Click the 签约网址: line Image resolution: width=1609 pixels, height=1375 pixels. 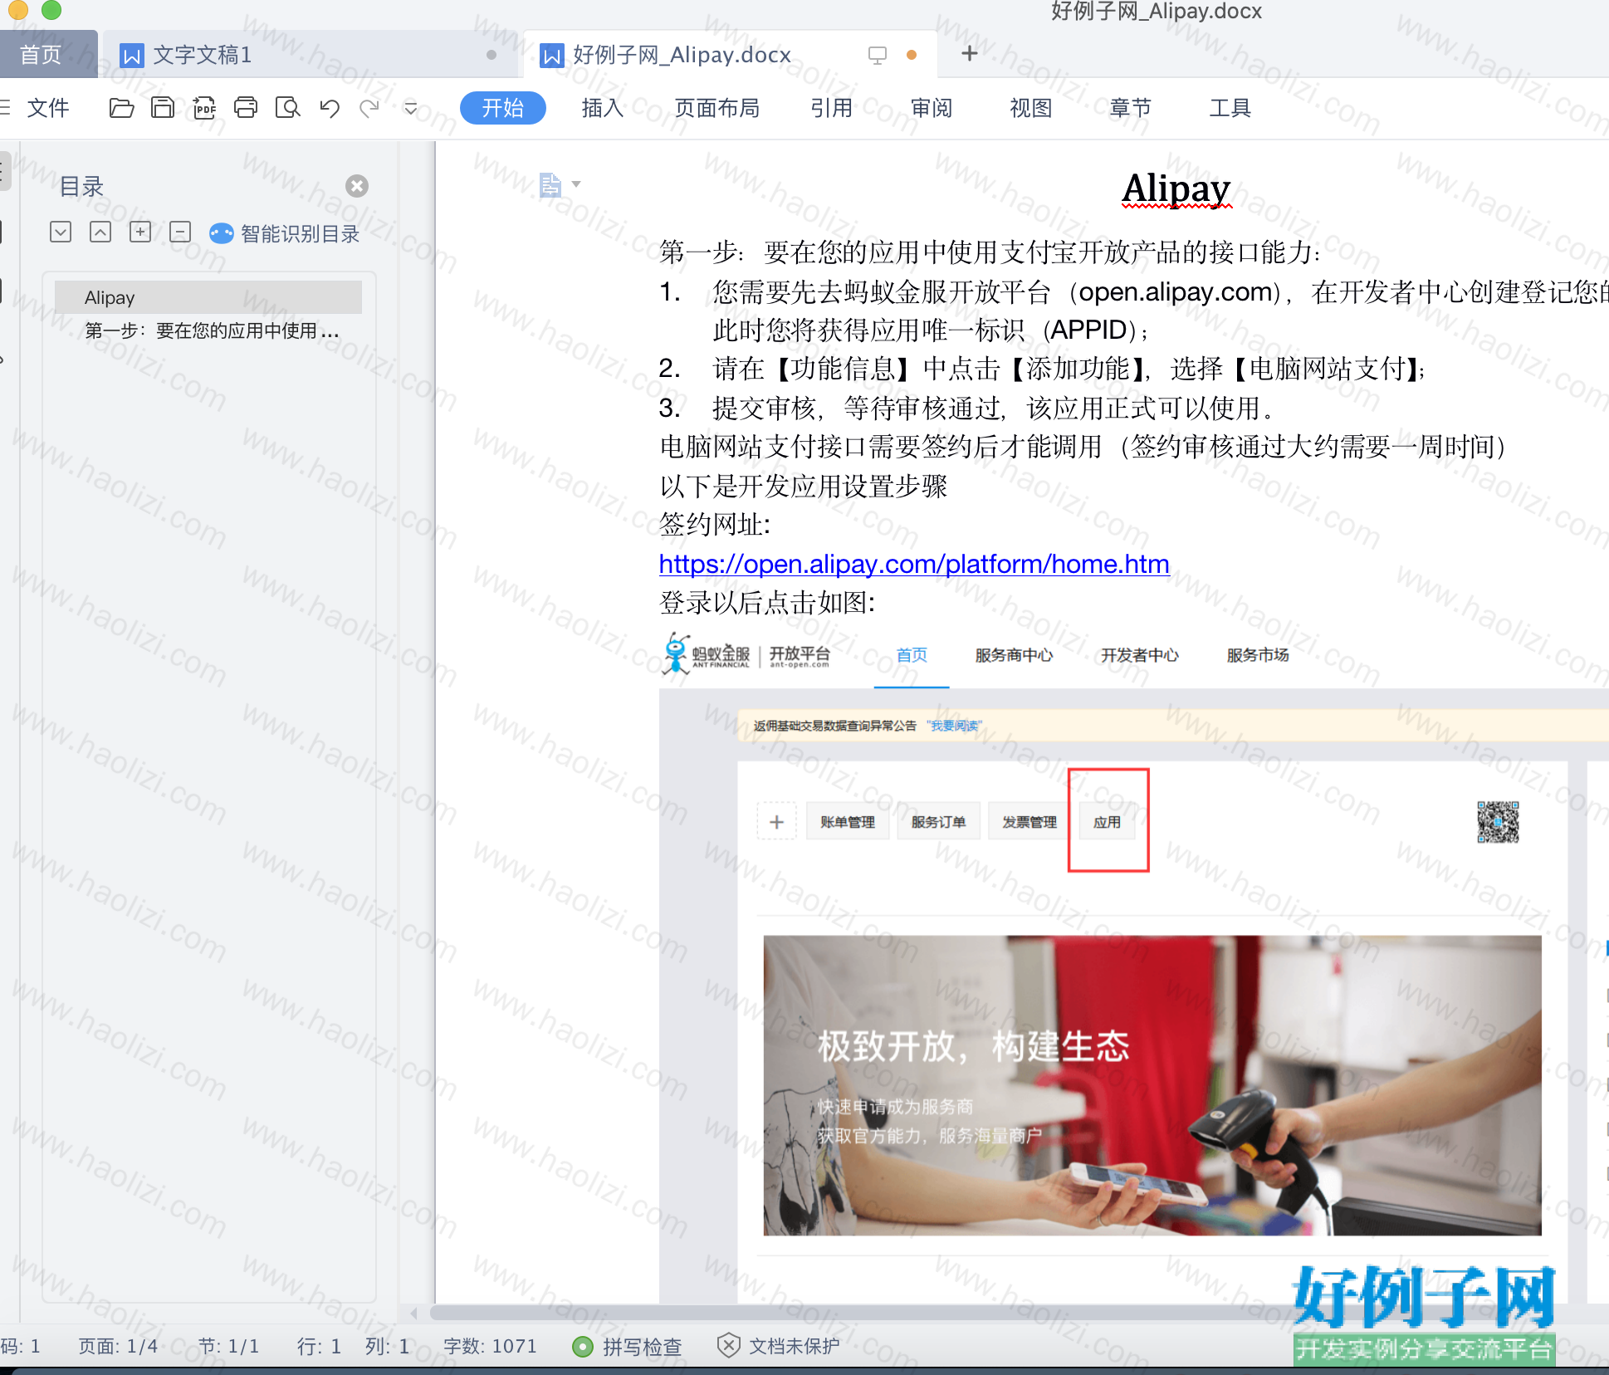pos(715,525)
